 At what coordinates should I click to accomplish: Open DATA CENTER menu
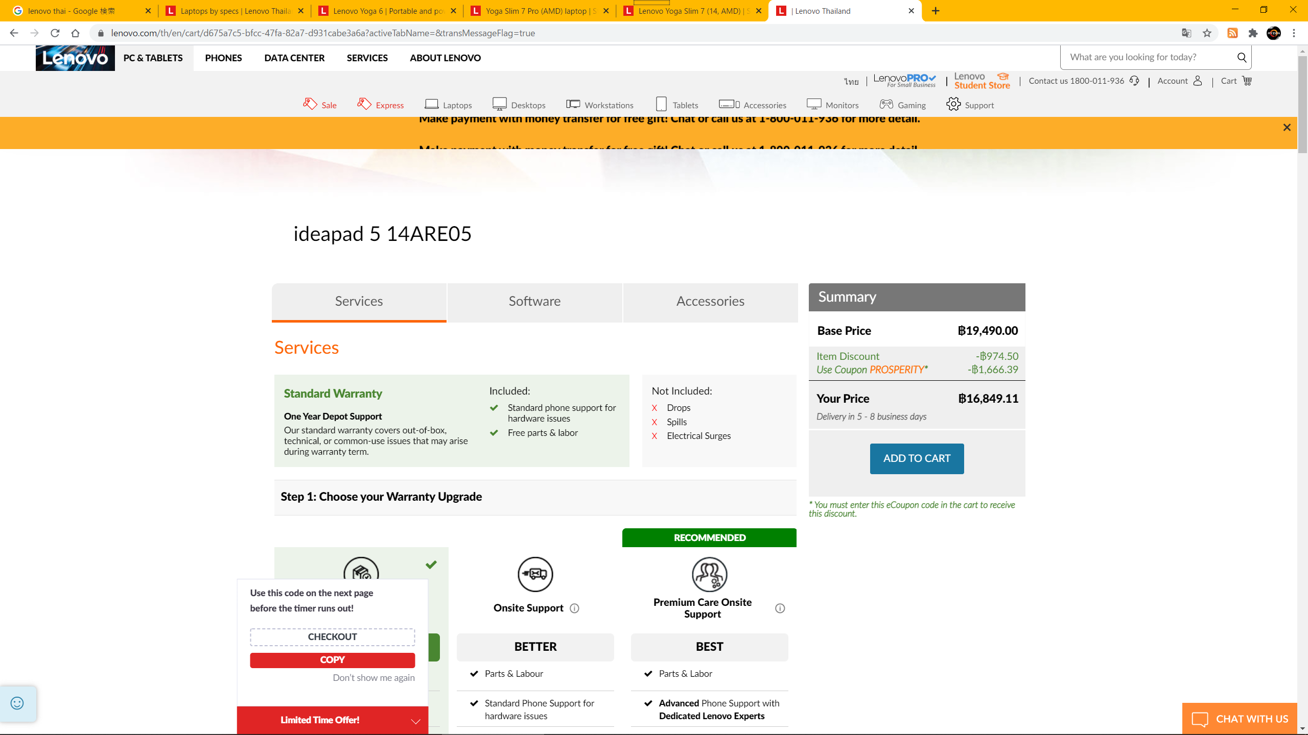point(294,58)
